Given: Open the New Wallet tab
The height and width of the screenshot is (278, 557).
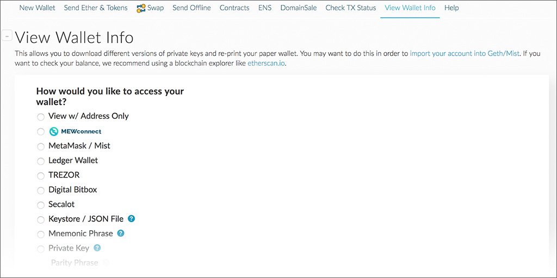Looking at the screenshot, I should coord(38,8).
